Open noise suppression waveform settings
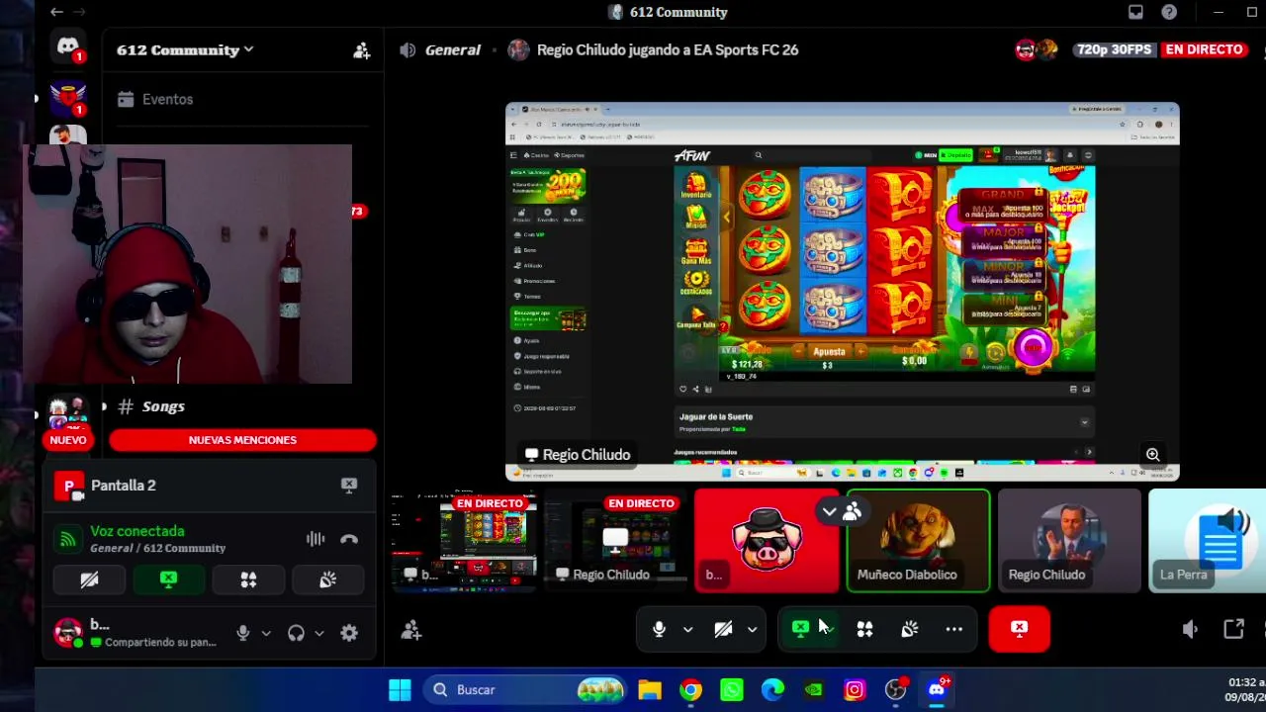Screen dimensions: 1266x712 (x=316, y=539)
